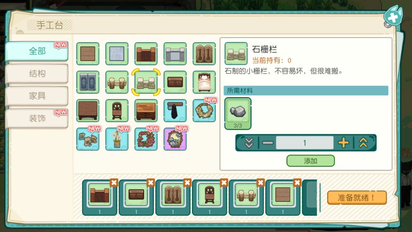Click the green 添加 button
Screen dimensions: 412x232
pyautogui.click(x=310, y=161)
